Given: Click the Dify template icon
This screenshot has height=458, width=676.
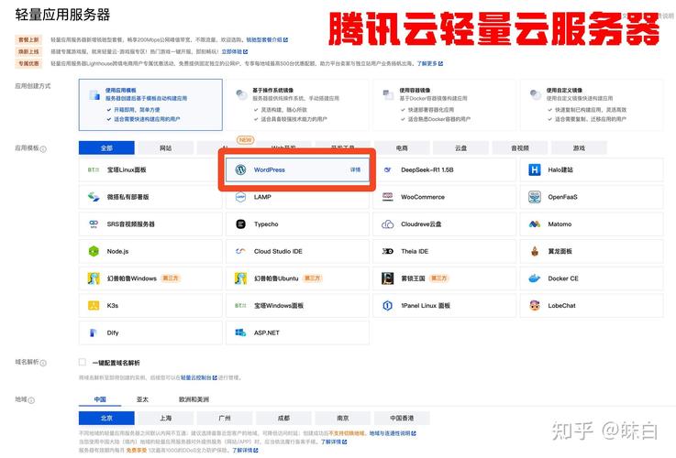Looking at the screenshot, I should [94, 333].
